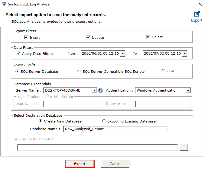Disable the Delete export filter
The width and height of the screenshot is (205, 171).
click(x=148, y=37)
